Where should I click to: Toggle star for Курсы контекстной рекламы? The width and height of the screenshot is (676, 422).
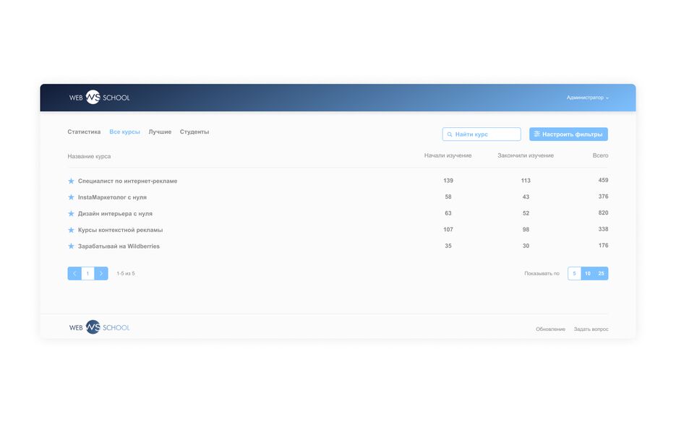click(71, 230)
